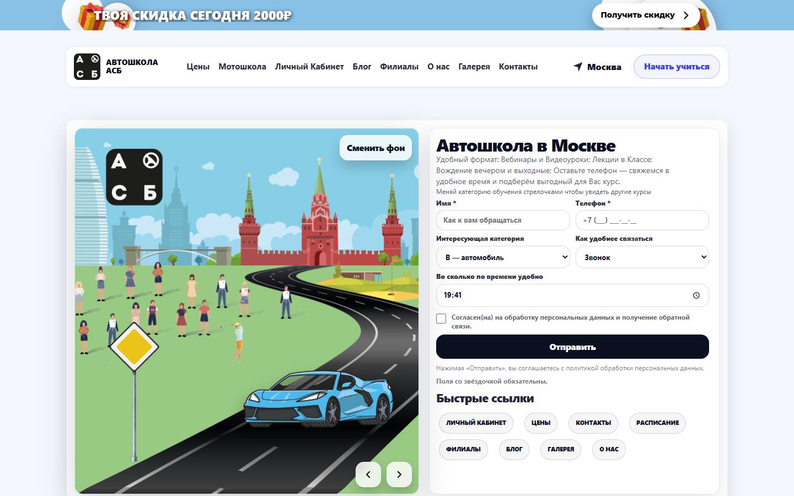Viewport: 794px width, 496px height.
Task: Tick the personal data consent checkbox
Action: pos(441,319)
